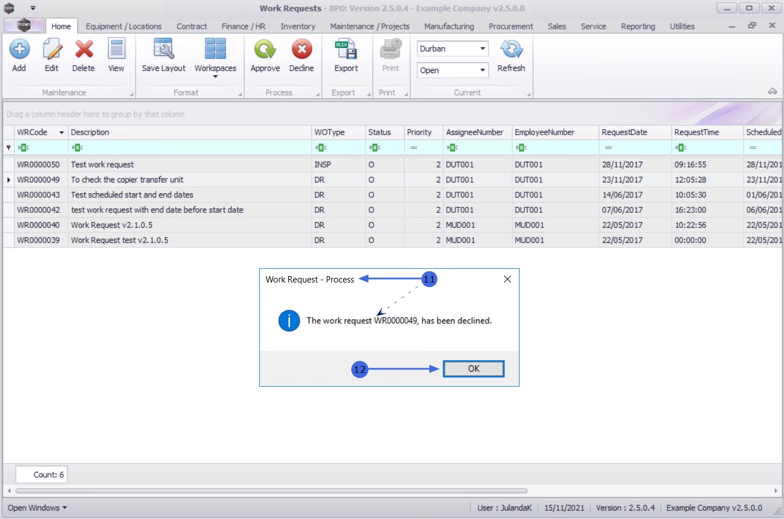Open the View record icon
The width and height of the screenshot is (784, 519).
(116, 50)
